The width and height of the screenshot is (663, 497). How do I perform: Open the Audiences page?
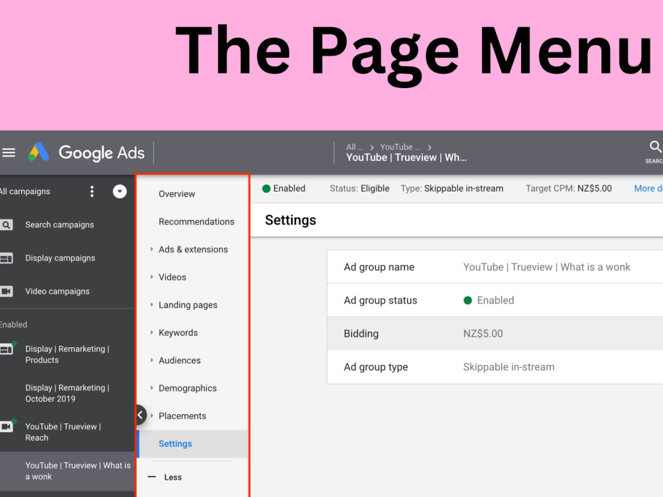point(179,360)
